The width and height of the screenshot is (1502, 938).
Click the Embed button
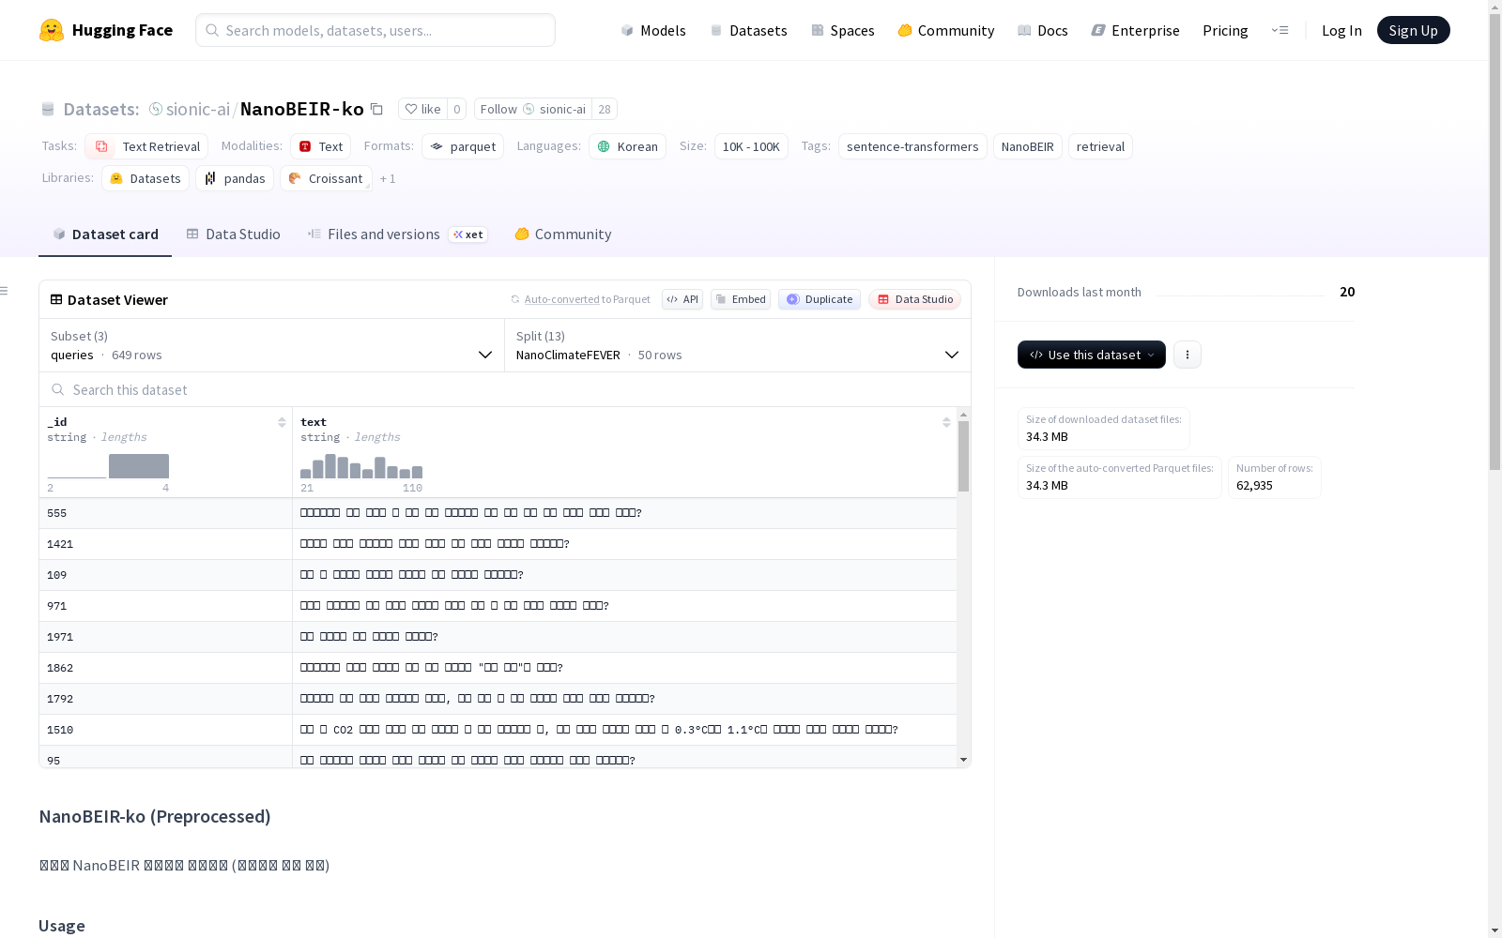741,299
